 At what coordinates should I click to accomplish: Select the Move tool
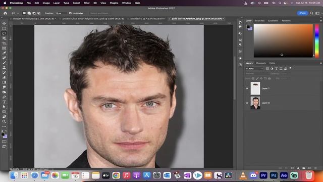tap(4, 24)
